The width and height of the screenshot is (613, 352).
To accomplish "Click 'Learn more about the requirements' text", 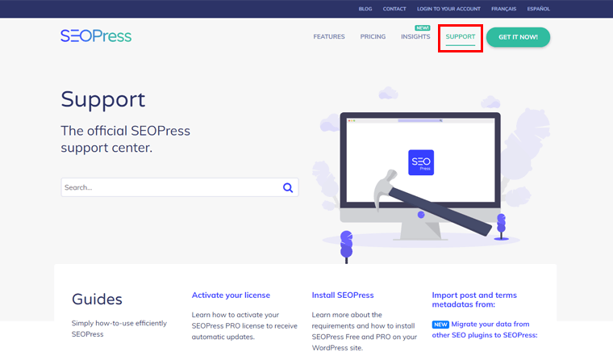I will [x=365, y=331].
